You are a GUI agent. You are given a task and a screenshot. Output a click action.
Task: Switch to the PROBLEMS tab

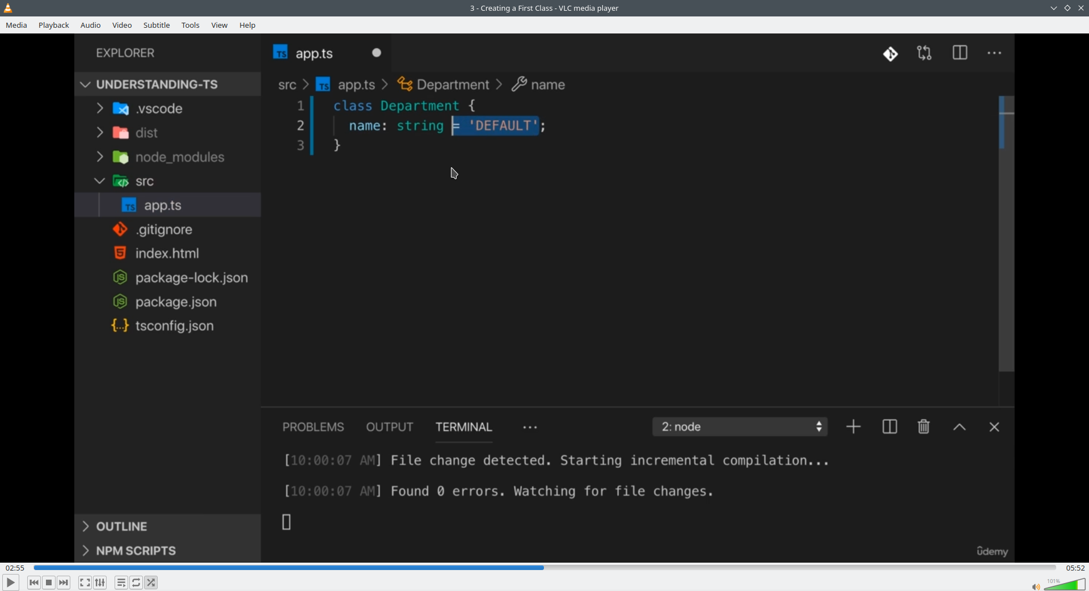[x=313, y=427]
